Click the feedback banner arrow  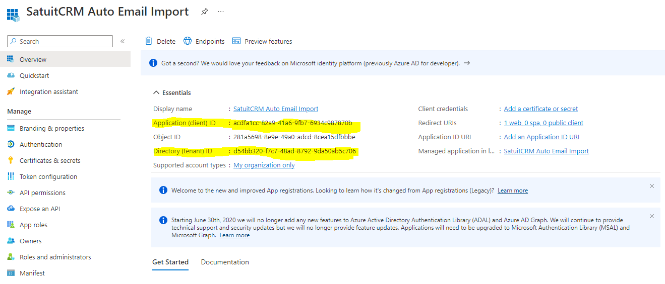pos(467,63)
